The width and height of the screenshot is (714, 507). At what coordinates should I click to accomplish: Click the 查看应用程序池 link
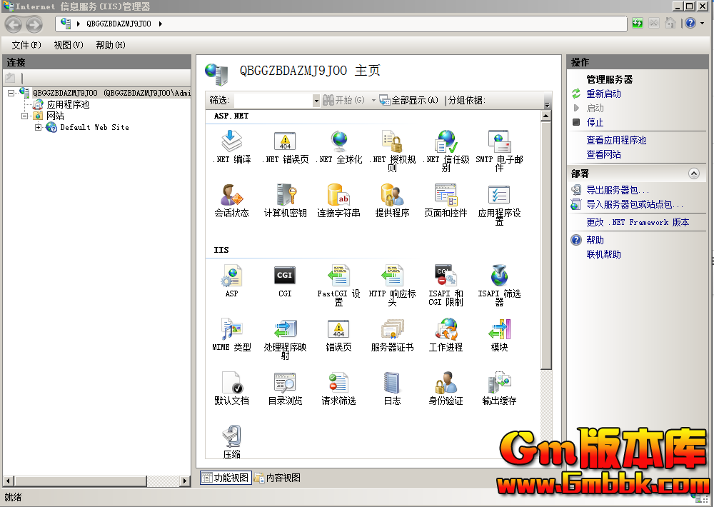coord(616,141)
